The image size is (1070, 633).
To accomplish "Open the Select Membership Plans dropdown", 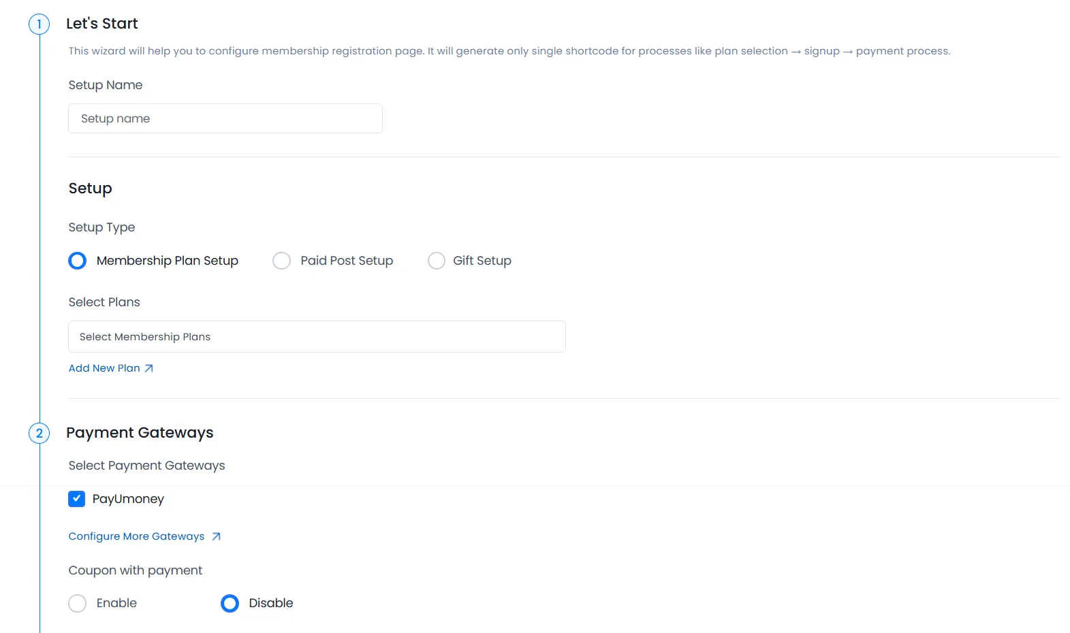I will click(316, 336).
